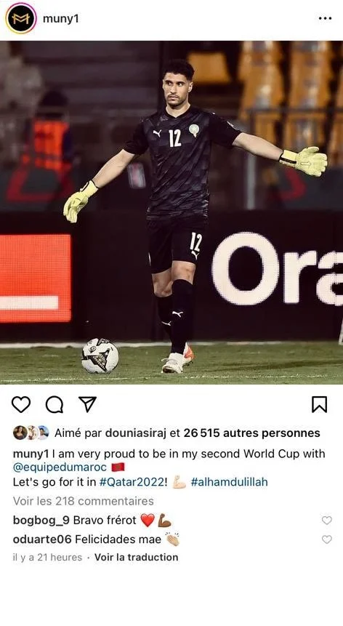Open bogbog_9 commenter profile
343x626 pixels.
[x=41, y=520]
